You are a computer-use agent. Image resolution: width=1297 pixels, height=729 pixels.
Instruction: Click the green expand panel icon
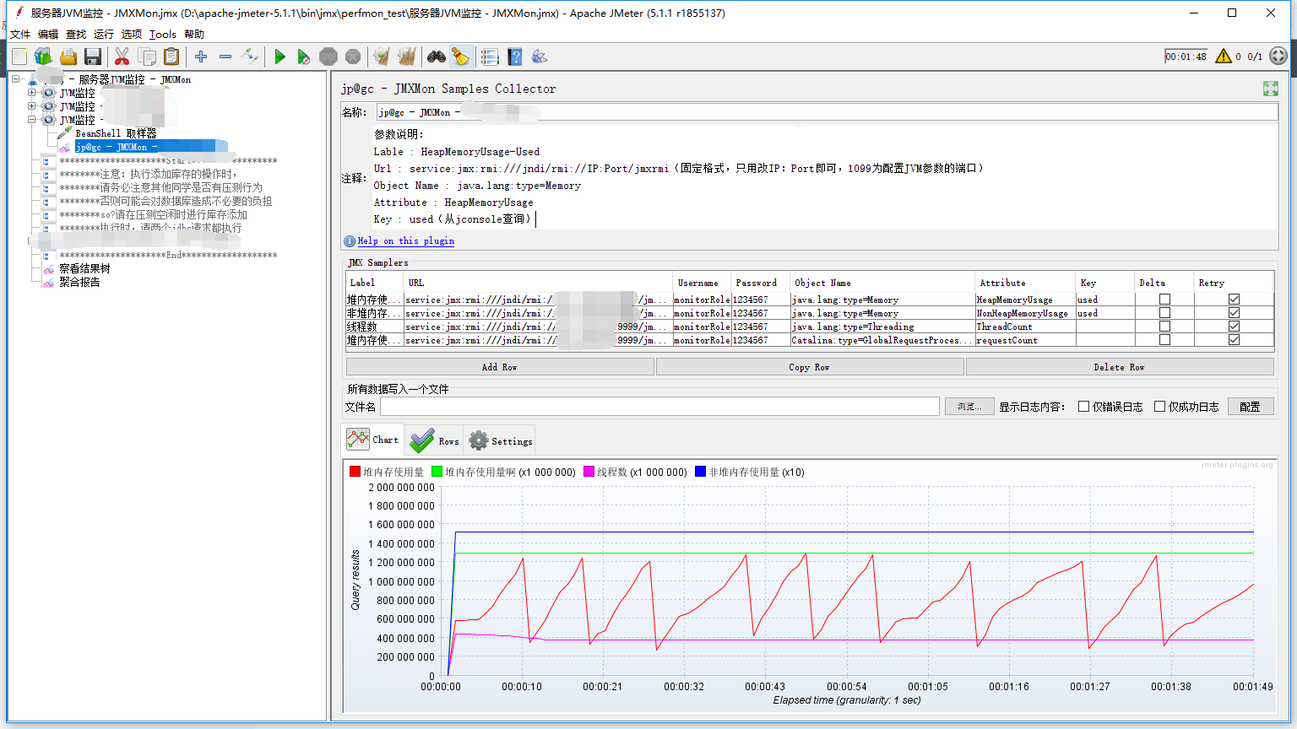click(1270, 89)
